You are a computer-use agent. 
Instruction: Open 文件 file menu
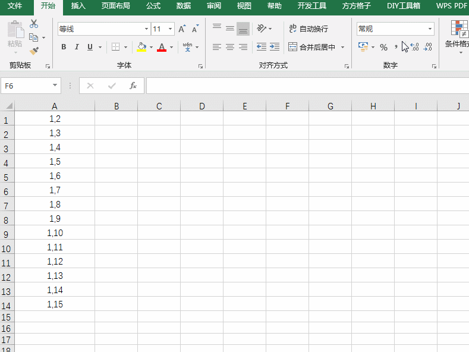point(15,6)
